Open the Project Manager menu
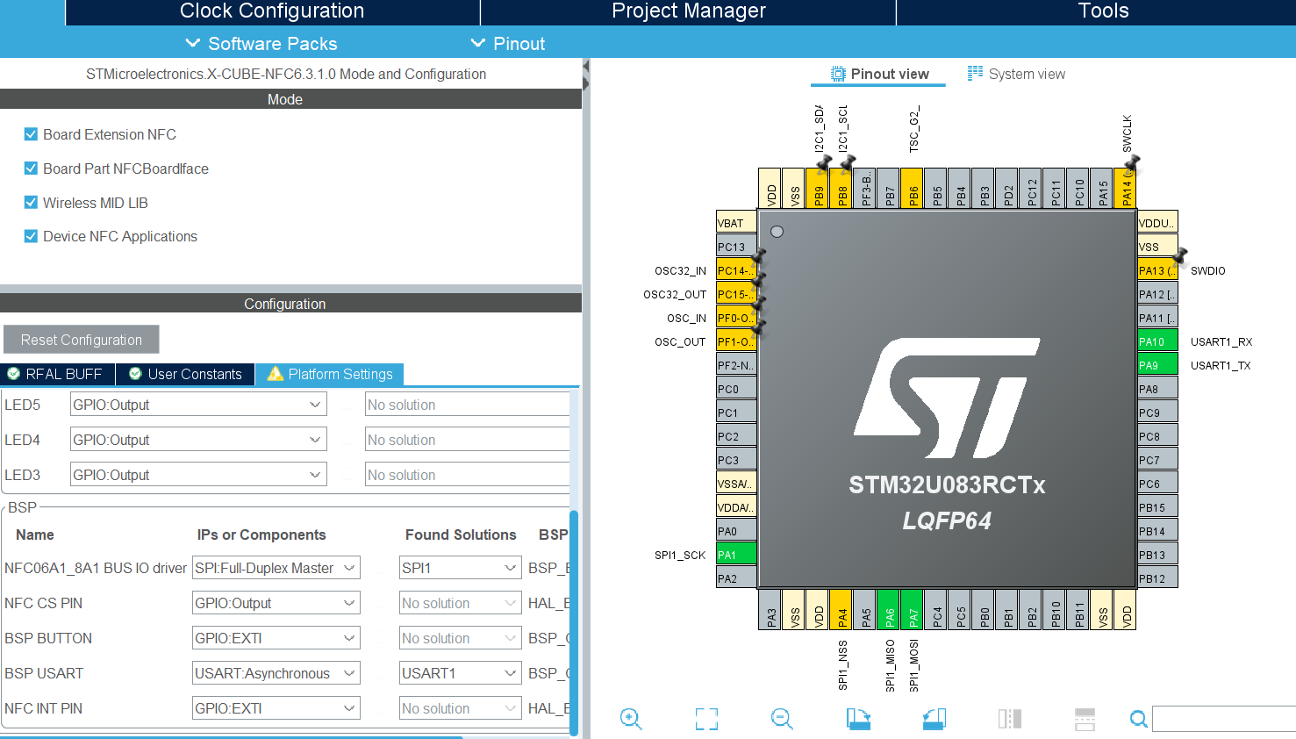1296x739 pixels. [x=687, y=11]
